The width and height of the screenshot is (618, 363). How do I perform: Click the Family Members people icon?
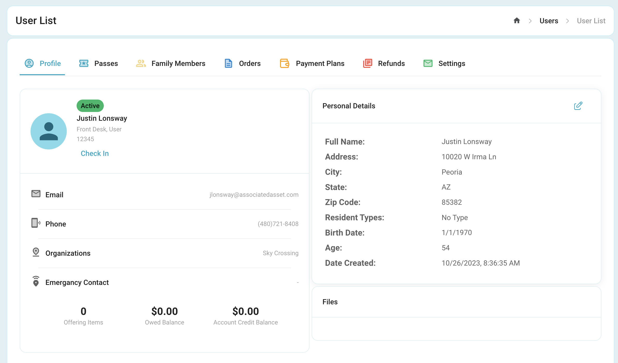pyautogui.click(x=141, y=63)
